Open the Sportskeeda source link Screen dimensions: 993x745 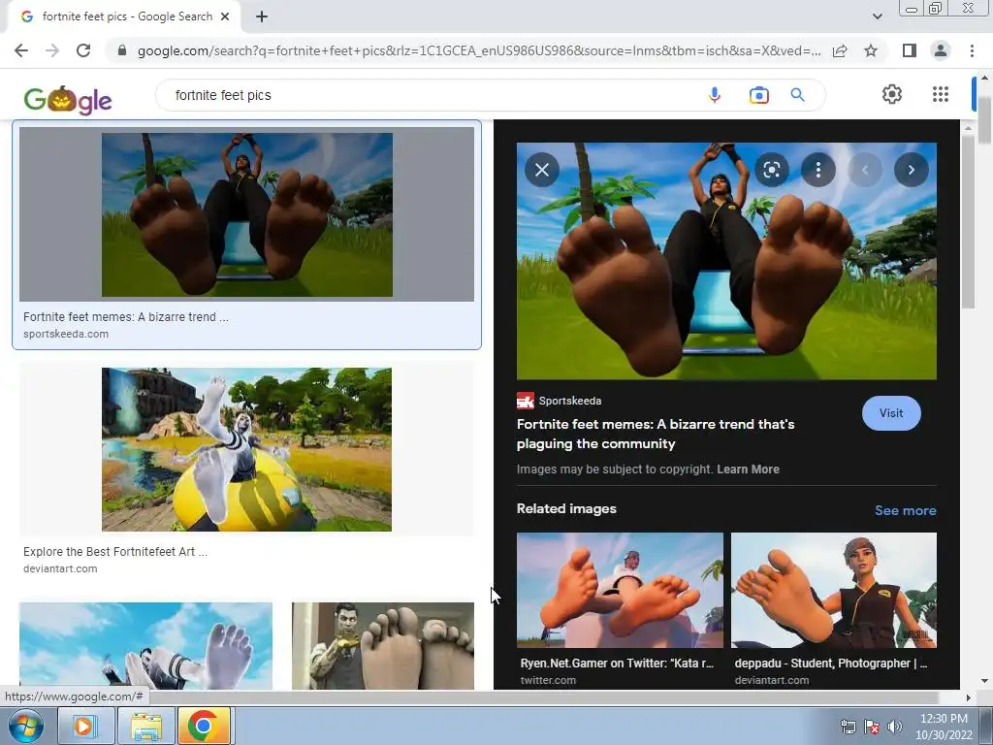click(560, 401)
